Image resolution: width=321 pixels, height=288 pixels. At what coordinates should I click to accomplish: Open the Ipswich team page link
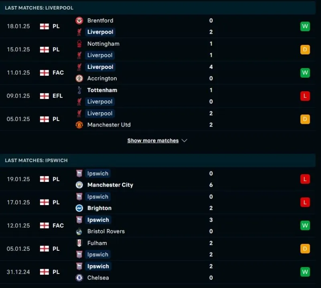98,173
